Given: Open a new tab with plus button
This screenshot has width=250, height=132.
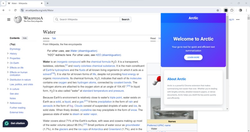Looking at the screenshot, I should (47, 3).
